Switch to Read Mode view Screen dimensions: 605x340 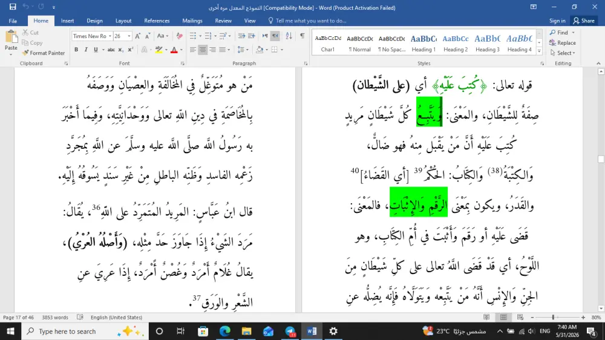(486, 317)
